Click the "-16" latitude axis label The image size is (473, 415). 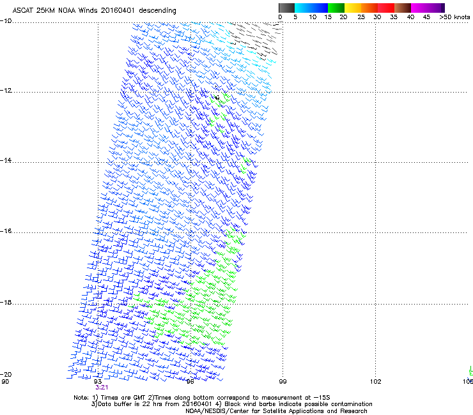(x=6, y=231)
